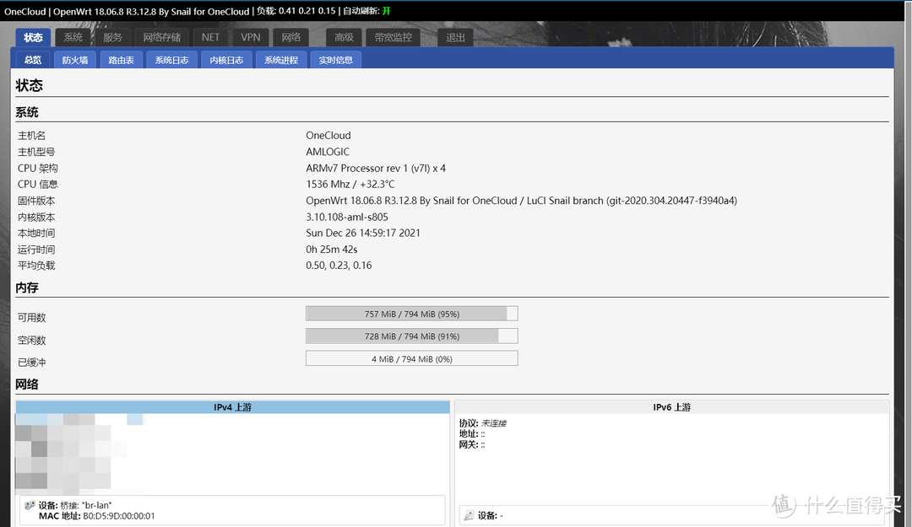This screenshot has width=912, height=527.
Task: Click the 已缓冲 memory progress bar
Action: 412,359
